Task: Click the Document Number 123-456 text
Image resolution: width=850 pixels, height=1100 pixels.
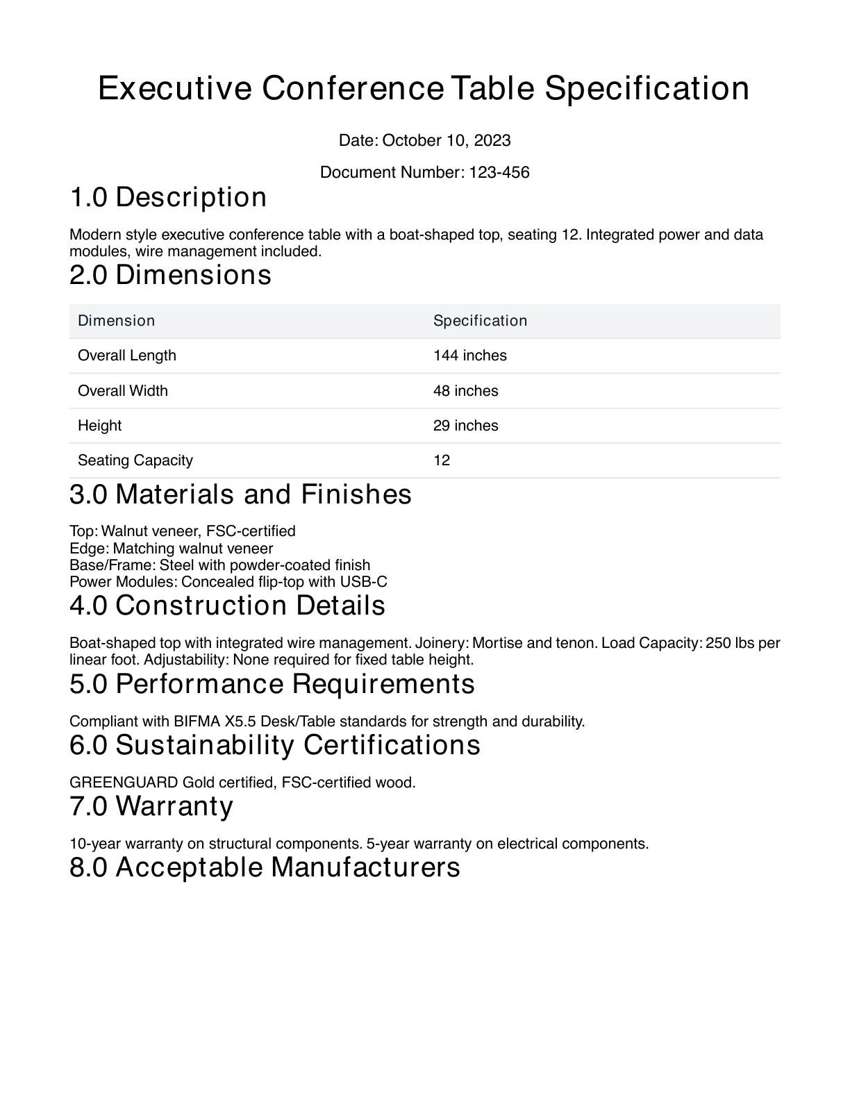Action: click(424, 172)
